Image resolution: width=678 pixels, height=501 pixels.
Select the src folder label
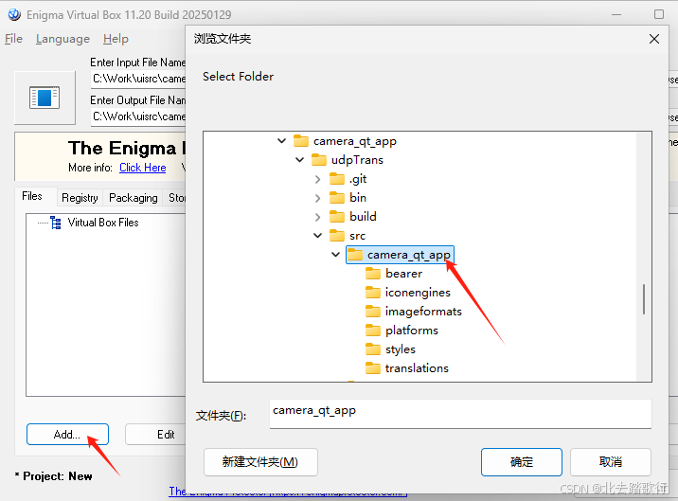coord(357,236)
